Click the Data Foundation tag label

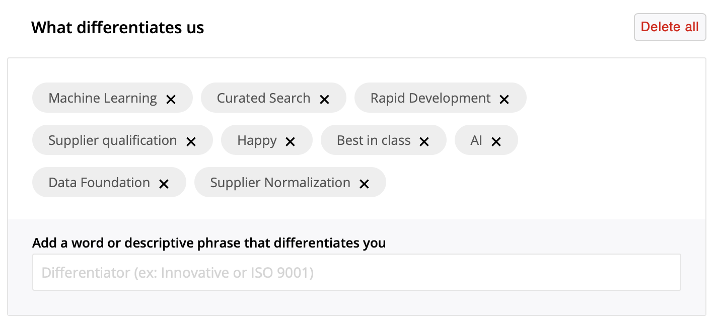click(99, 183)
